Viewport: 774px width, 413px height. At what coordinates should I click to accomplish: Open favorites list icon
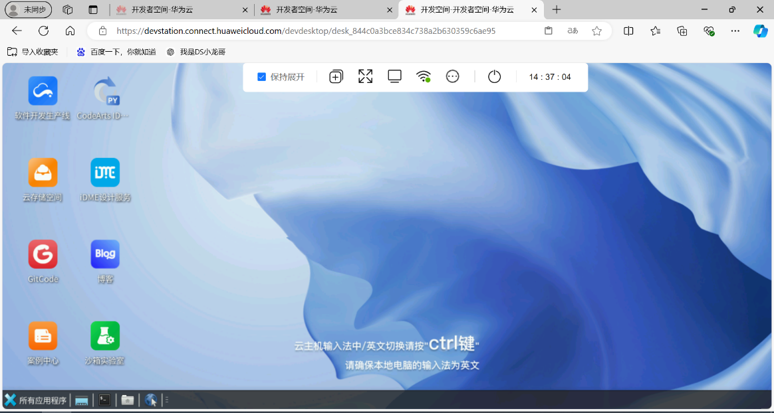656,31
